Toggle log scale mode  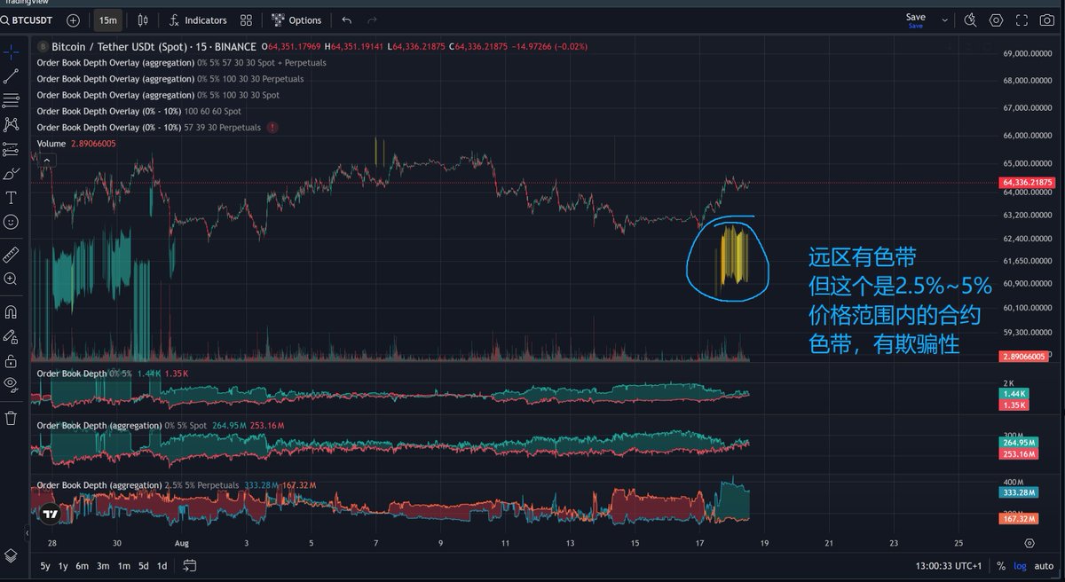[1021, 565]
